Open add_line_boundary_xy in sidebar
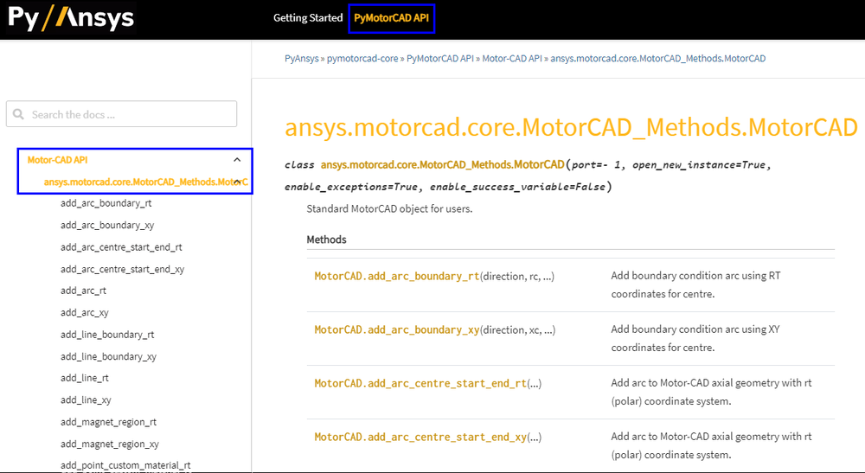865x473 pixels. pos(109,356)
